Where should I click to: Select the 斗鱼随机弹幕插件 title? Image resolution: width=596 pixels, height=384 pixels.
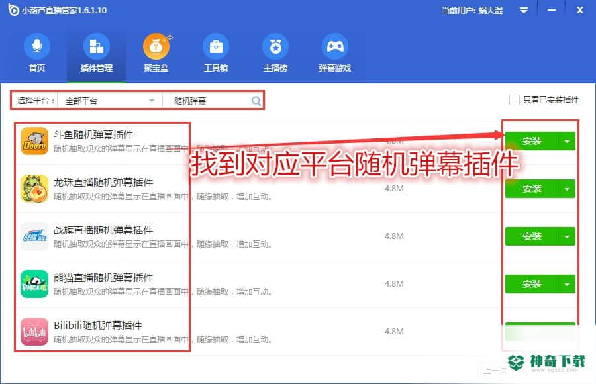pos(93,134)
